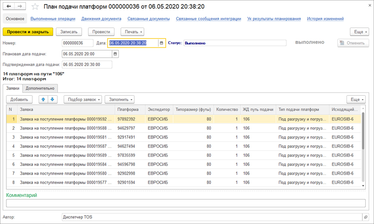Click the Провести button

[x=101, y=32]
